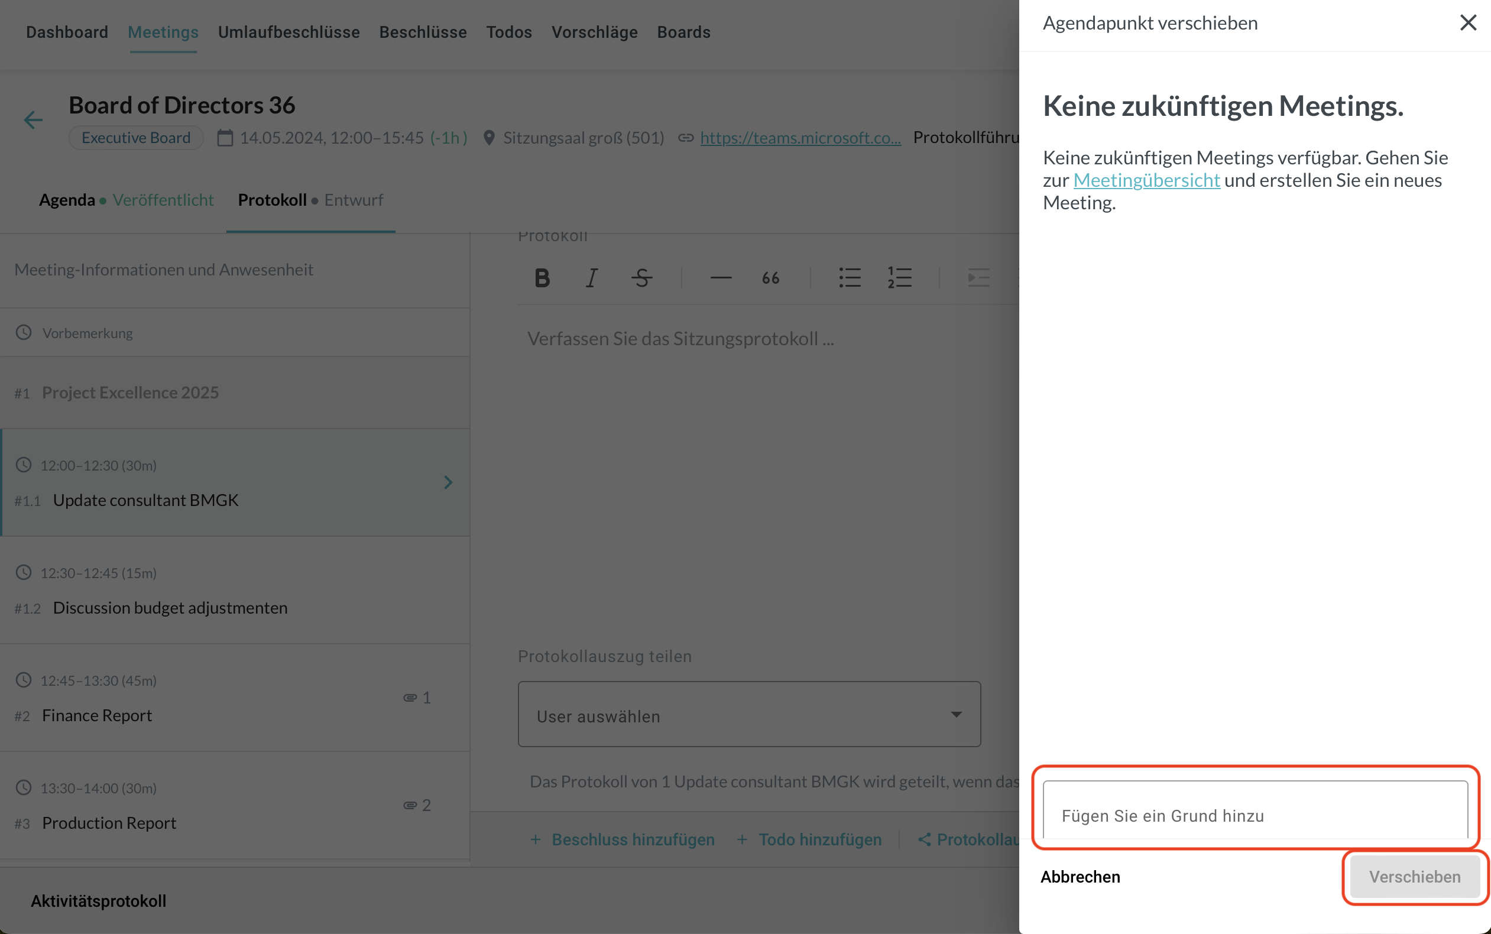The width and height of the screenshot is (1491, 934).
Task: Focus the Fügen Sie ein Grund hinzu field
Action: tap(1255, 815)
